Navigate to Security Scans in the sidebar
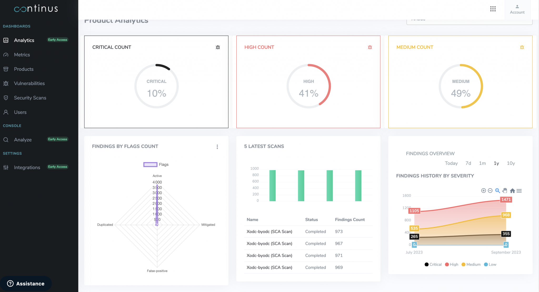This screenshot has height=292, width=539. pos(30,98)
